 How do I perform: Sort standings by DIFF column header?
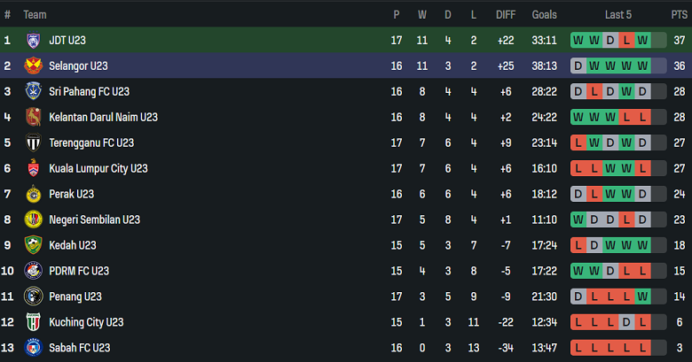[506, 15]
